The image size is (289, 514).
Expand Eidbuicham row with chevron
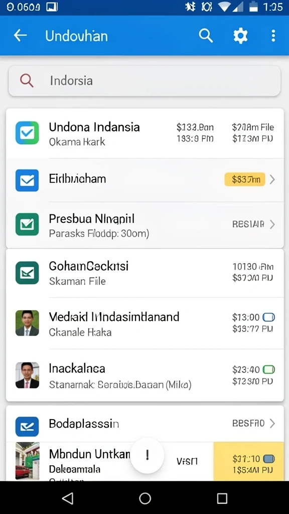[x=272, y=180]
